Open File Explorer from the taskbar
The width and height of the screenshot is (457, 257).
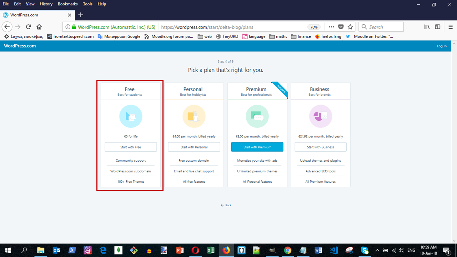(x=41, y=250)
